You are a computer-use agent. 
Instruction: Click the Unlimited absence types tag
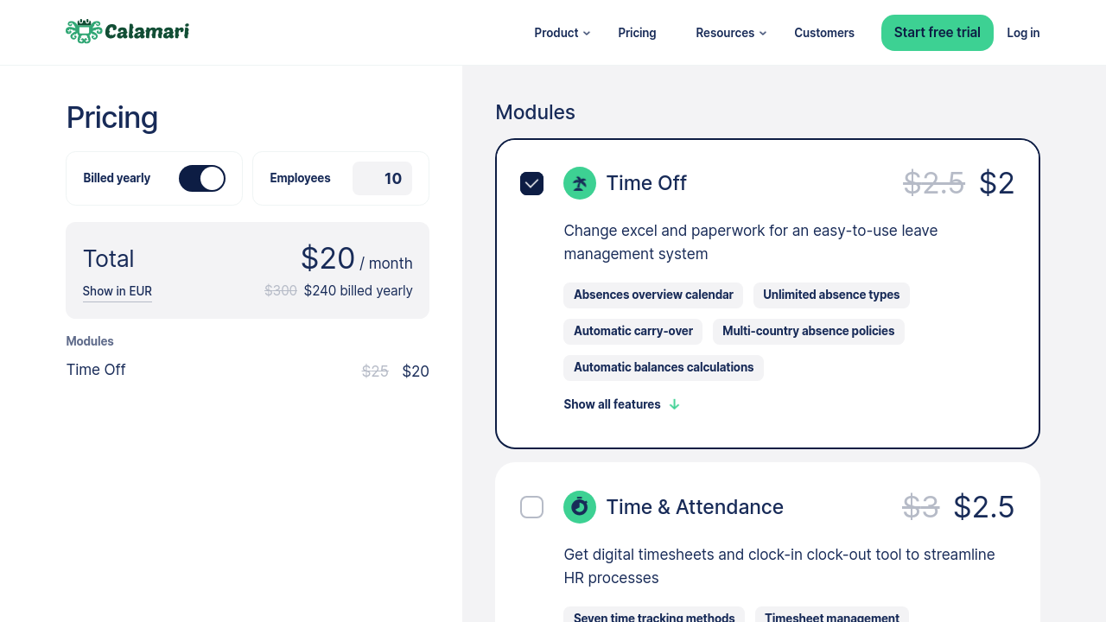coord(831,295)
